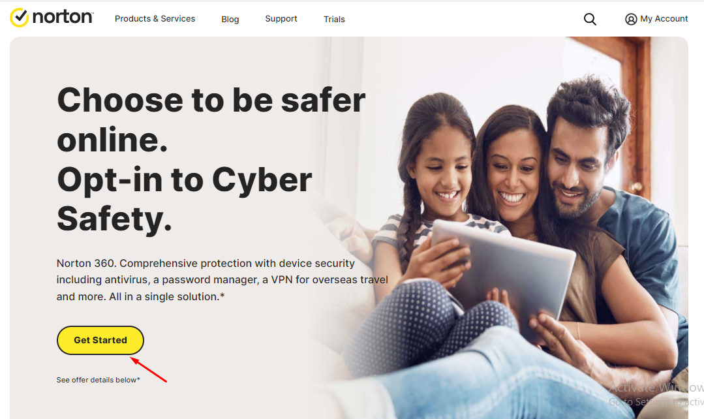Open the Products & Services menu
Screen dimensions: 704x419
tap(155, 19)
